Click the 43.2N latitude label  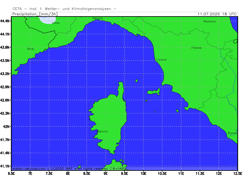point(5,74)
